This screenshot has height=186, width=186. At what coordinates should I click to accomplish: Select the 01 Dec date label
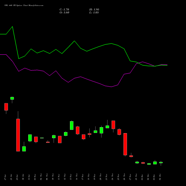[142, 177]
